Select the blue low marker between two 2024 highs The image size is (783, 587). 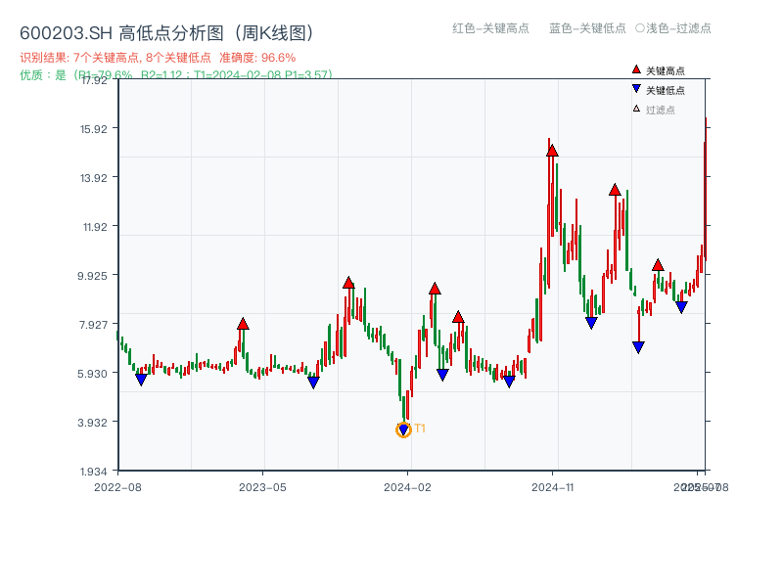[442, 375]
